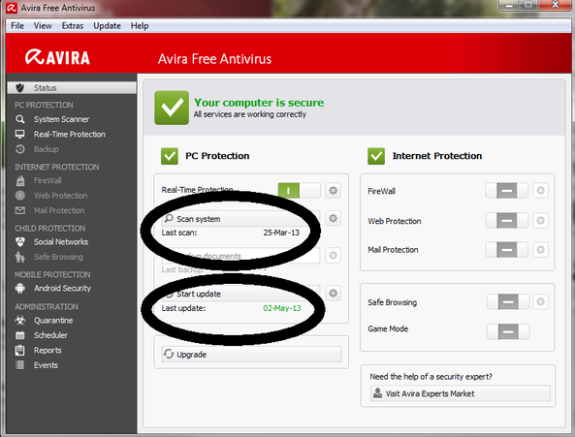Open the Help menu
Image resolution: width=575 pixels, height=437 pixels.
coord(140,26)
